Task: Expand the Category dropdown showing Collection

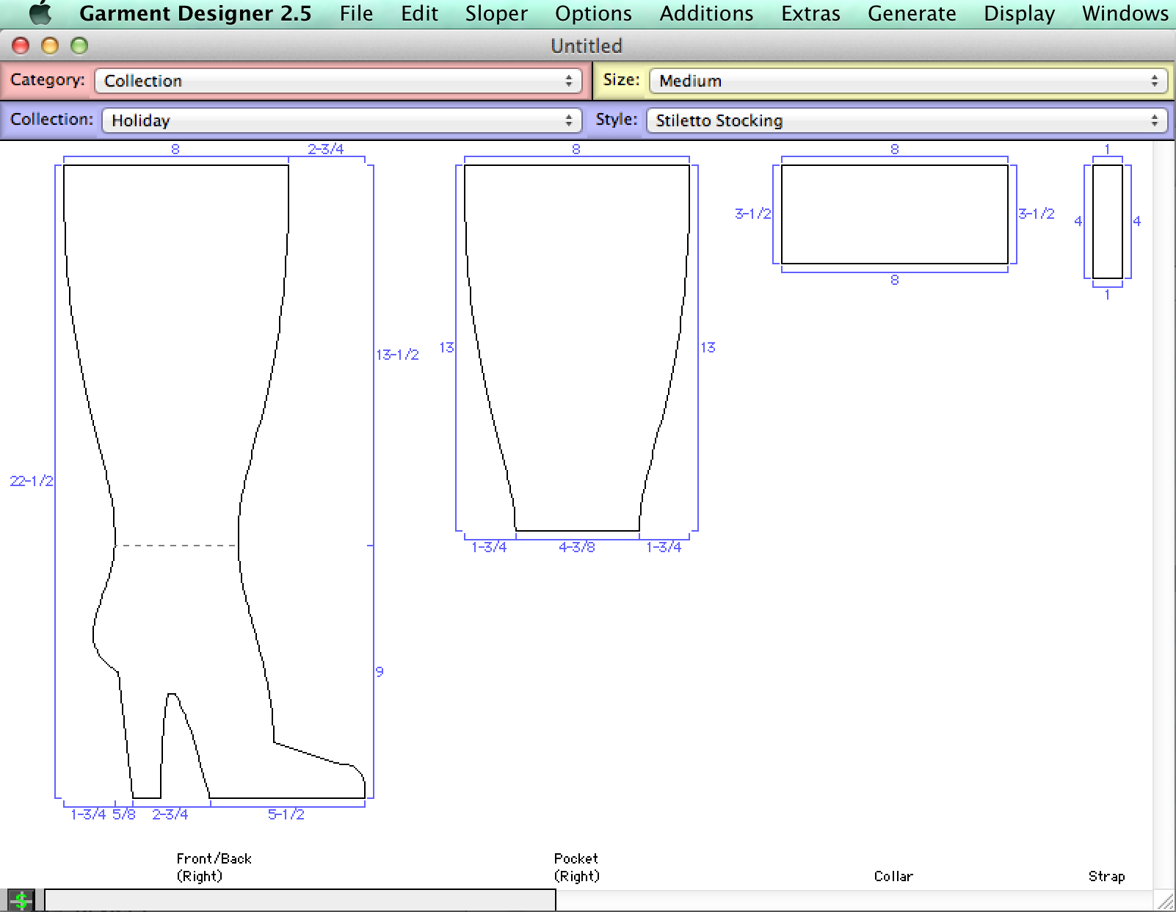Action: pos(338,81)
